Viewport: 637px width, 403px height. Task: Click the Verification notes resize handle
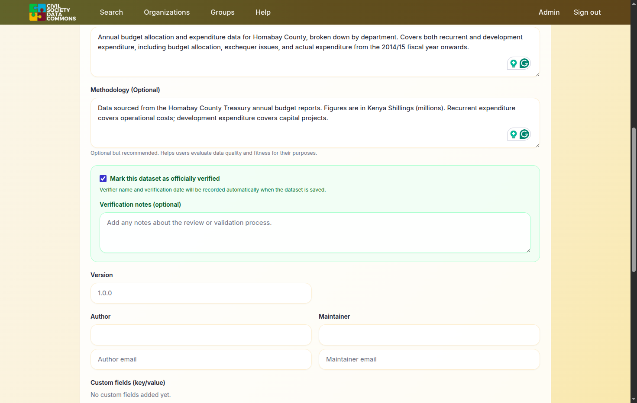(528, 250)
